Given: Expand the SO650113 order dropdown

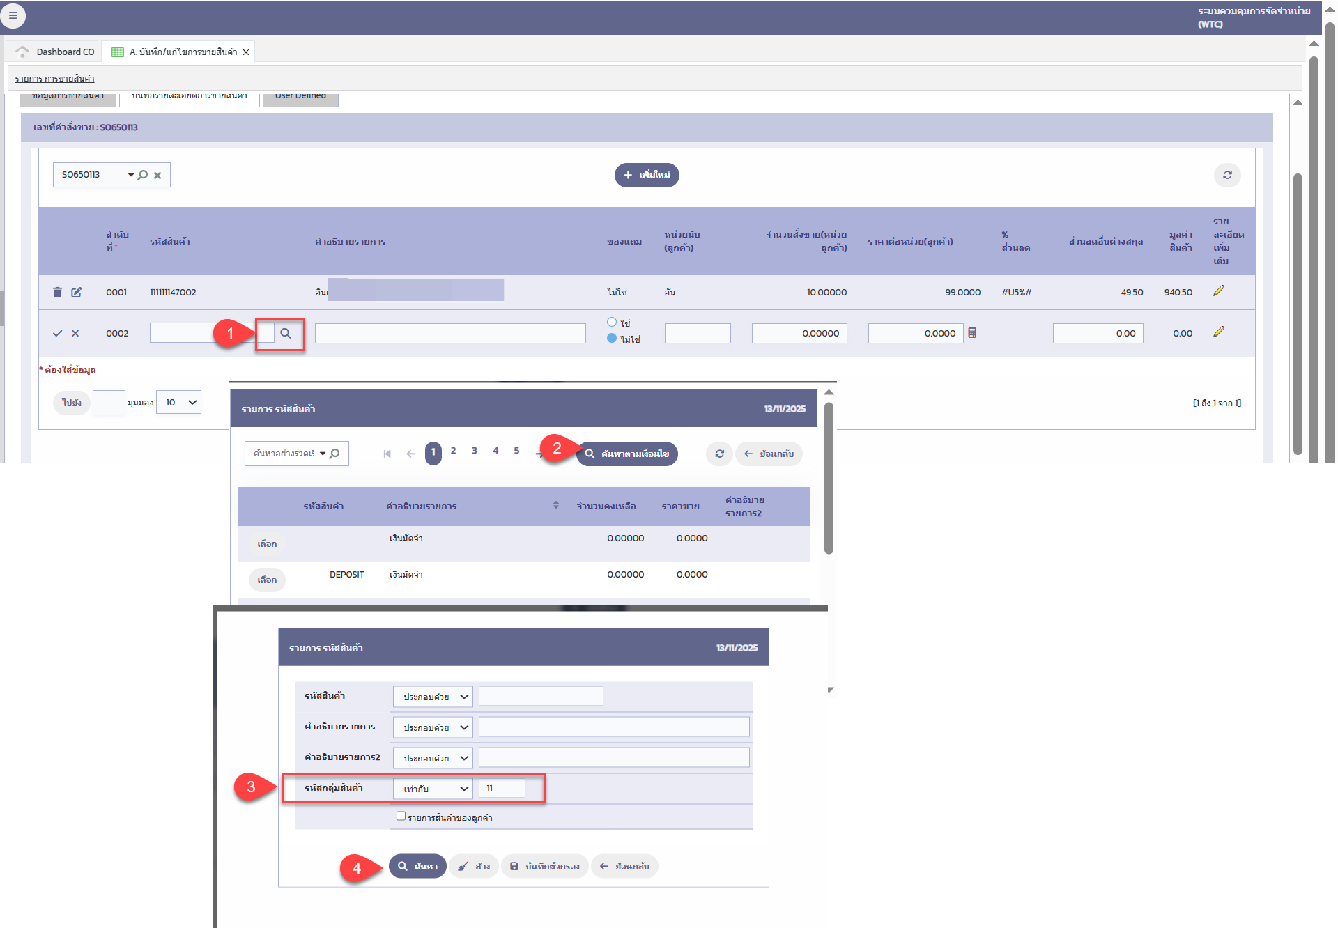Looking at the screenshot, I should [130, 175].
